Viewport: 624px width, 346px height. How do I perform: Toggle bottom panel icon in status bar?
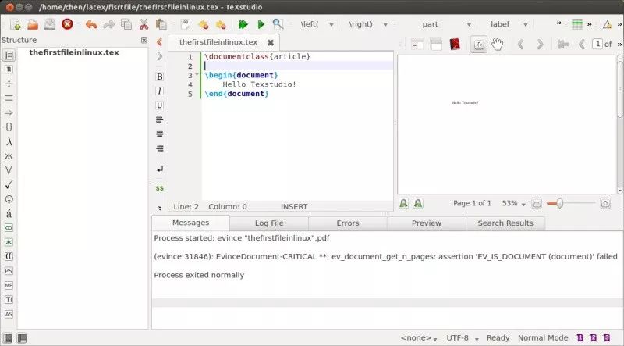coord(22,338)
